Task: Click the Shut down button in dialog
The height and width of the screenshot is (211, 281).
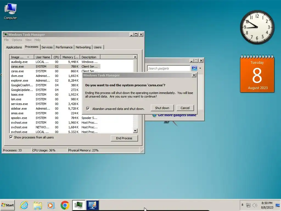Action: click(x=162, y=108)
